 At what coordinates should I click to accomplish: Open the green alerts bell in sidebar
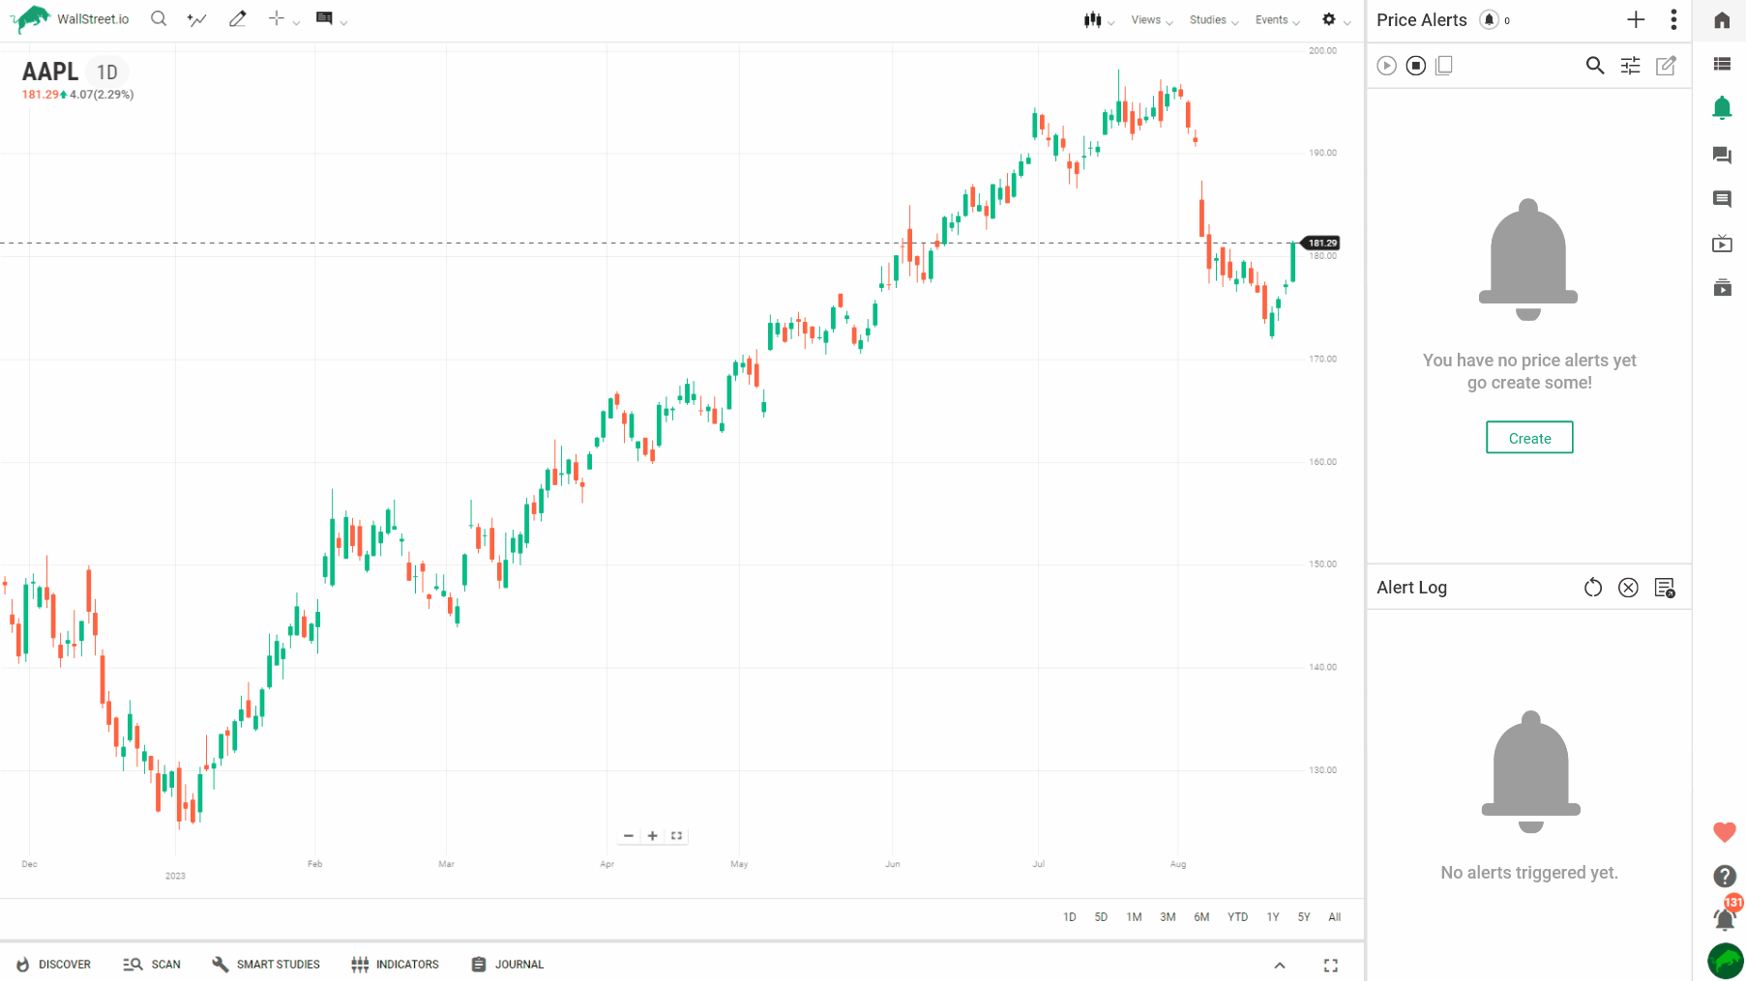point(1722,108)
